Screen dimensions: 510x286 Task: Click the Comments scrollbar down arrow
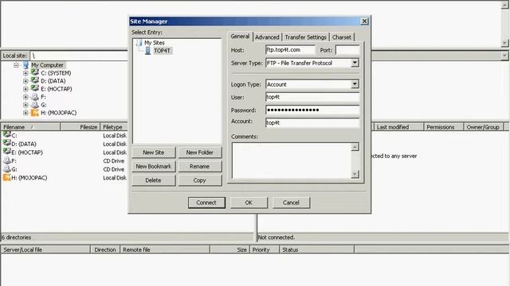(x=355, y=174)
